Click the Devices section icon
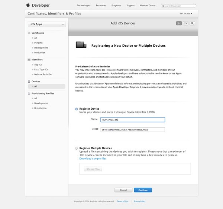The image size is (223, 209). (x=29, y=82)
